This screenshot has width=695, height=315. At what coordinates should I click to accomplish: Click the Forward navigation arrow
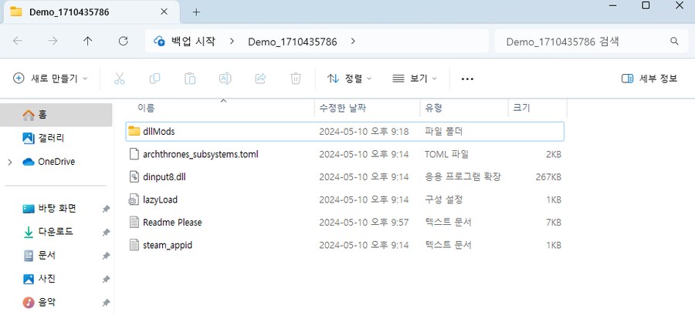(53, 41)
